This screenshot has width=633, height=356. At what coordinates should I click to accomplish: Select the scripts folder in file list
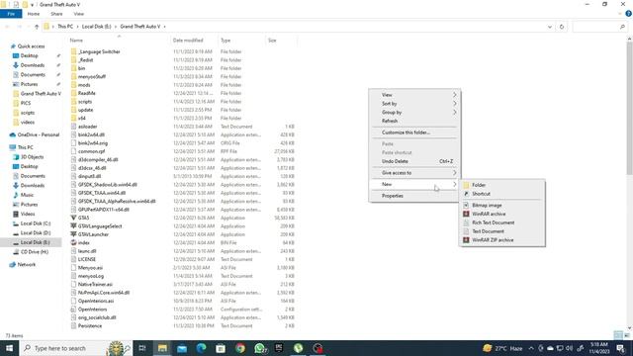(x=85, y=102)
